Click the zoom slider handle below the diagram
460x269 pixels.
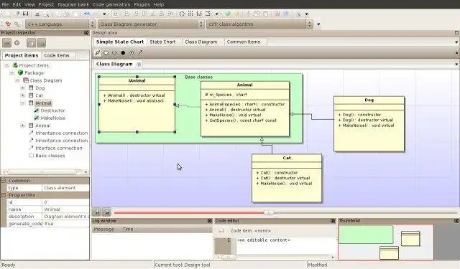tap(268, 213)
